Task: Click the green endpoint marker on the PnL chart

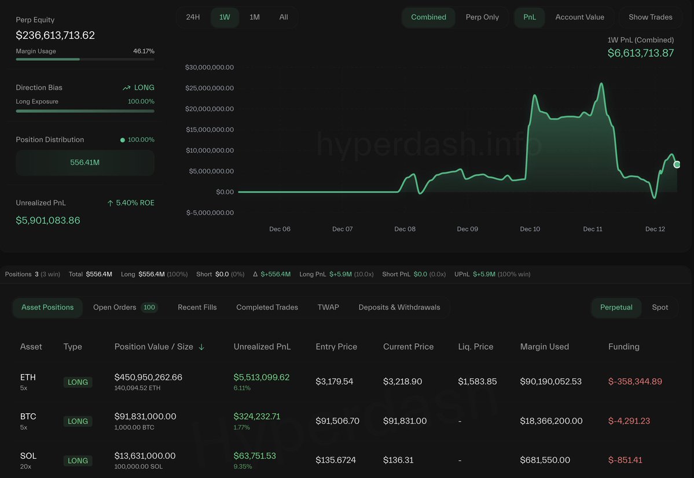Action: click(677, 165)
